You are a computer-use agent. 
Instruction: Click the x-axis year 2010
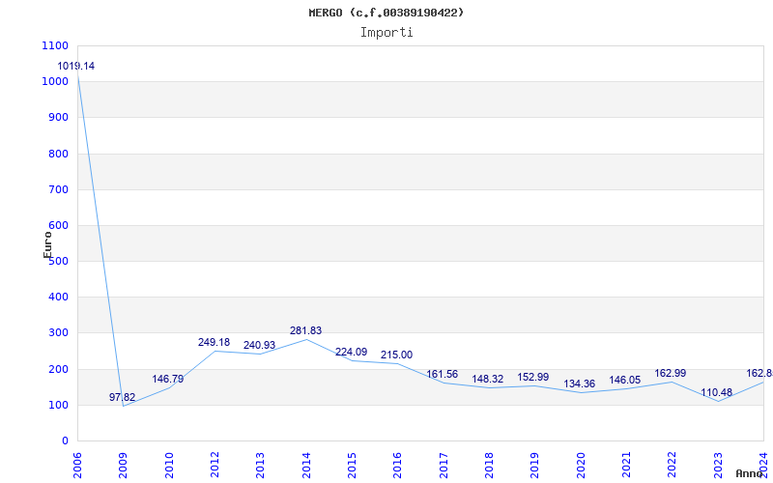coord(168,466)
